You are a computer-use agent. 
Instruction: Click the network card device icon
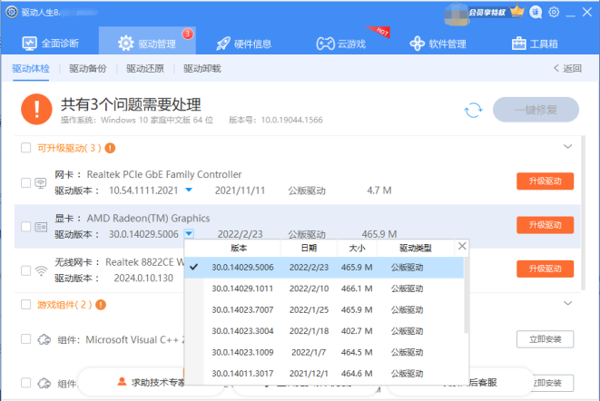point(41,183)
